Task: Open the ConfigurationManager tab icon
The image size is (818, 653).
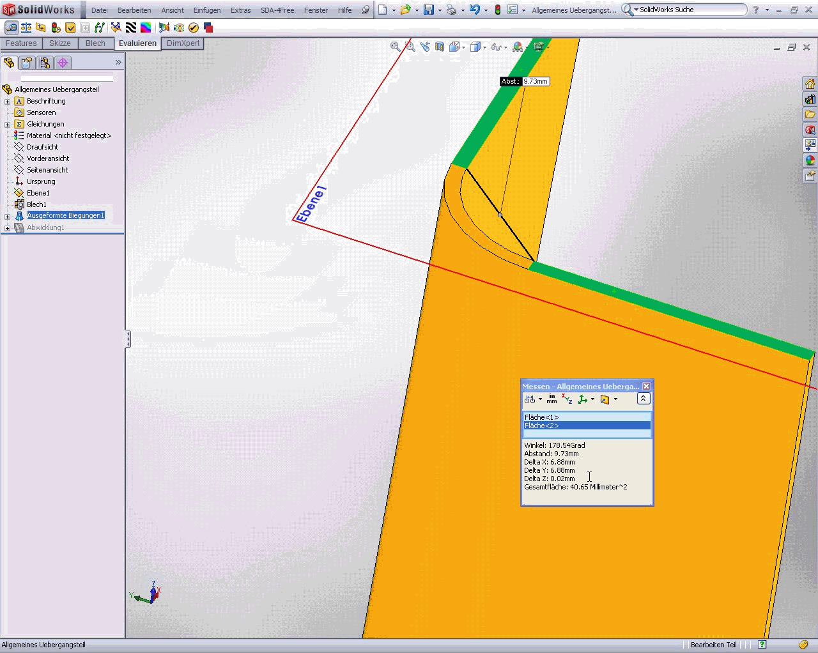Action: click(44, 63)
